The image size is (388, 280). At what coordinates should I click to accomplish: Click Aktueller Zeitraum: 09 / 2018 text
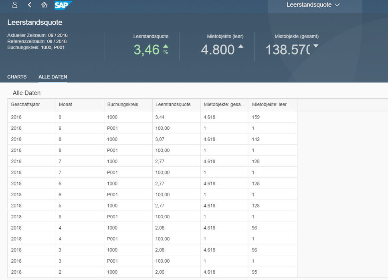point(37,35)
